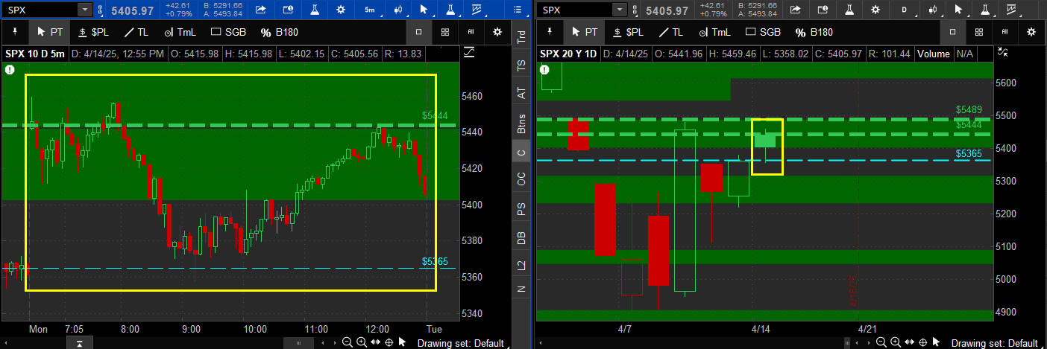This screenshot has height=349, width=1047.
Task: Click the left chart horizontal scrollbar thumb
Action: click(x=299, y=342)
